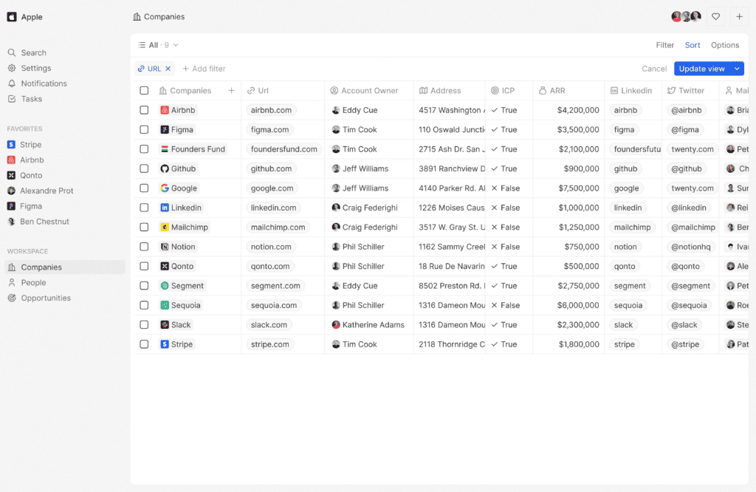Image resolution: width=756 pixels, height=492 pixels.
Task: Click the Github octocat logo in the Companies column
Action: (165, 168)
